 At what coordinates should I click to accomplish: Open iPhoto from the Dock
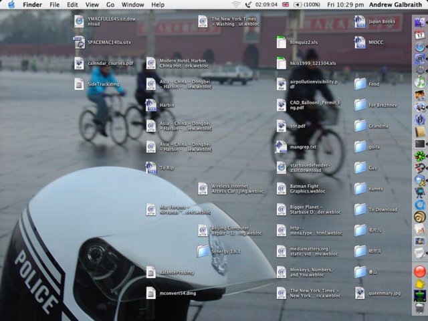point(420,95)
